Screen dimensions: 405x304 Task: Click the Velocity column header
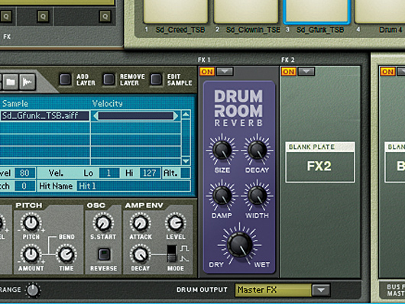pos(108,104)
